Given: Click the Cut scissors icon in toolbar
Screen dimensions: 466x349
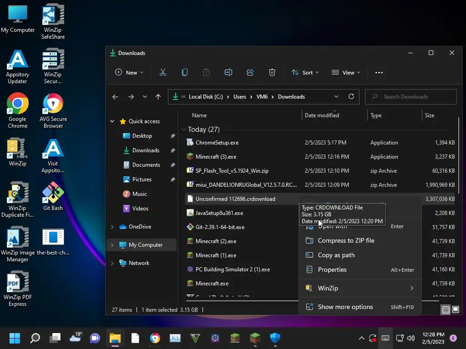Looking at the screenshot, I should click(162, 72).
